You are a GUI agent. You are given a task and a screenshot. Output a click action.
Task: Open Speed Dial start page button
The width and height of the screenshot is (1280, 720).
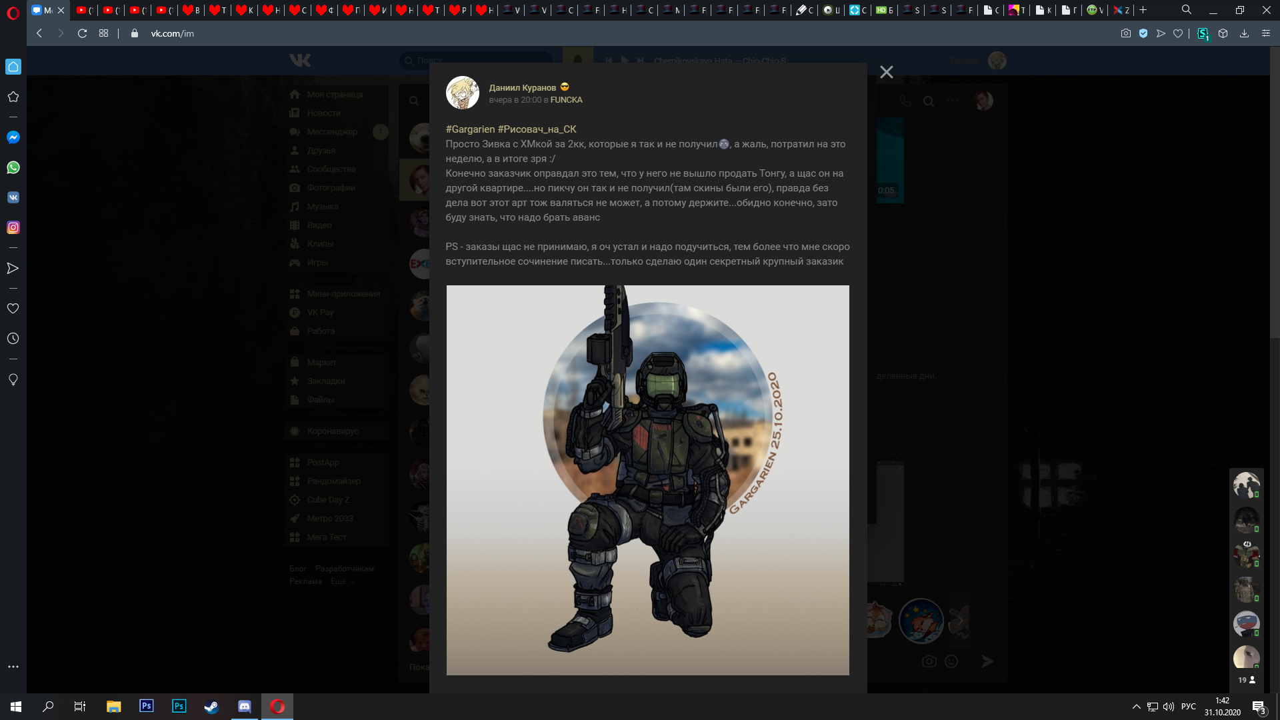click(103, 33)
